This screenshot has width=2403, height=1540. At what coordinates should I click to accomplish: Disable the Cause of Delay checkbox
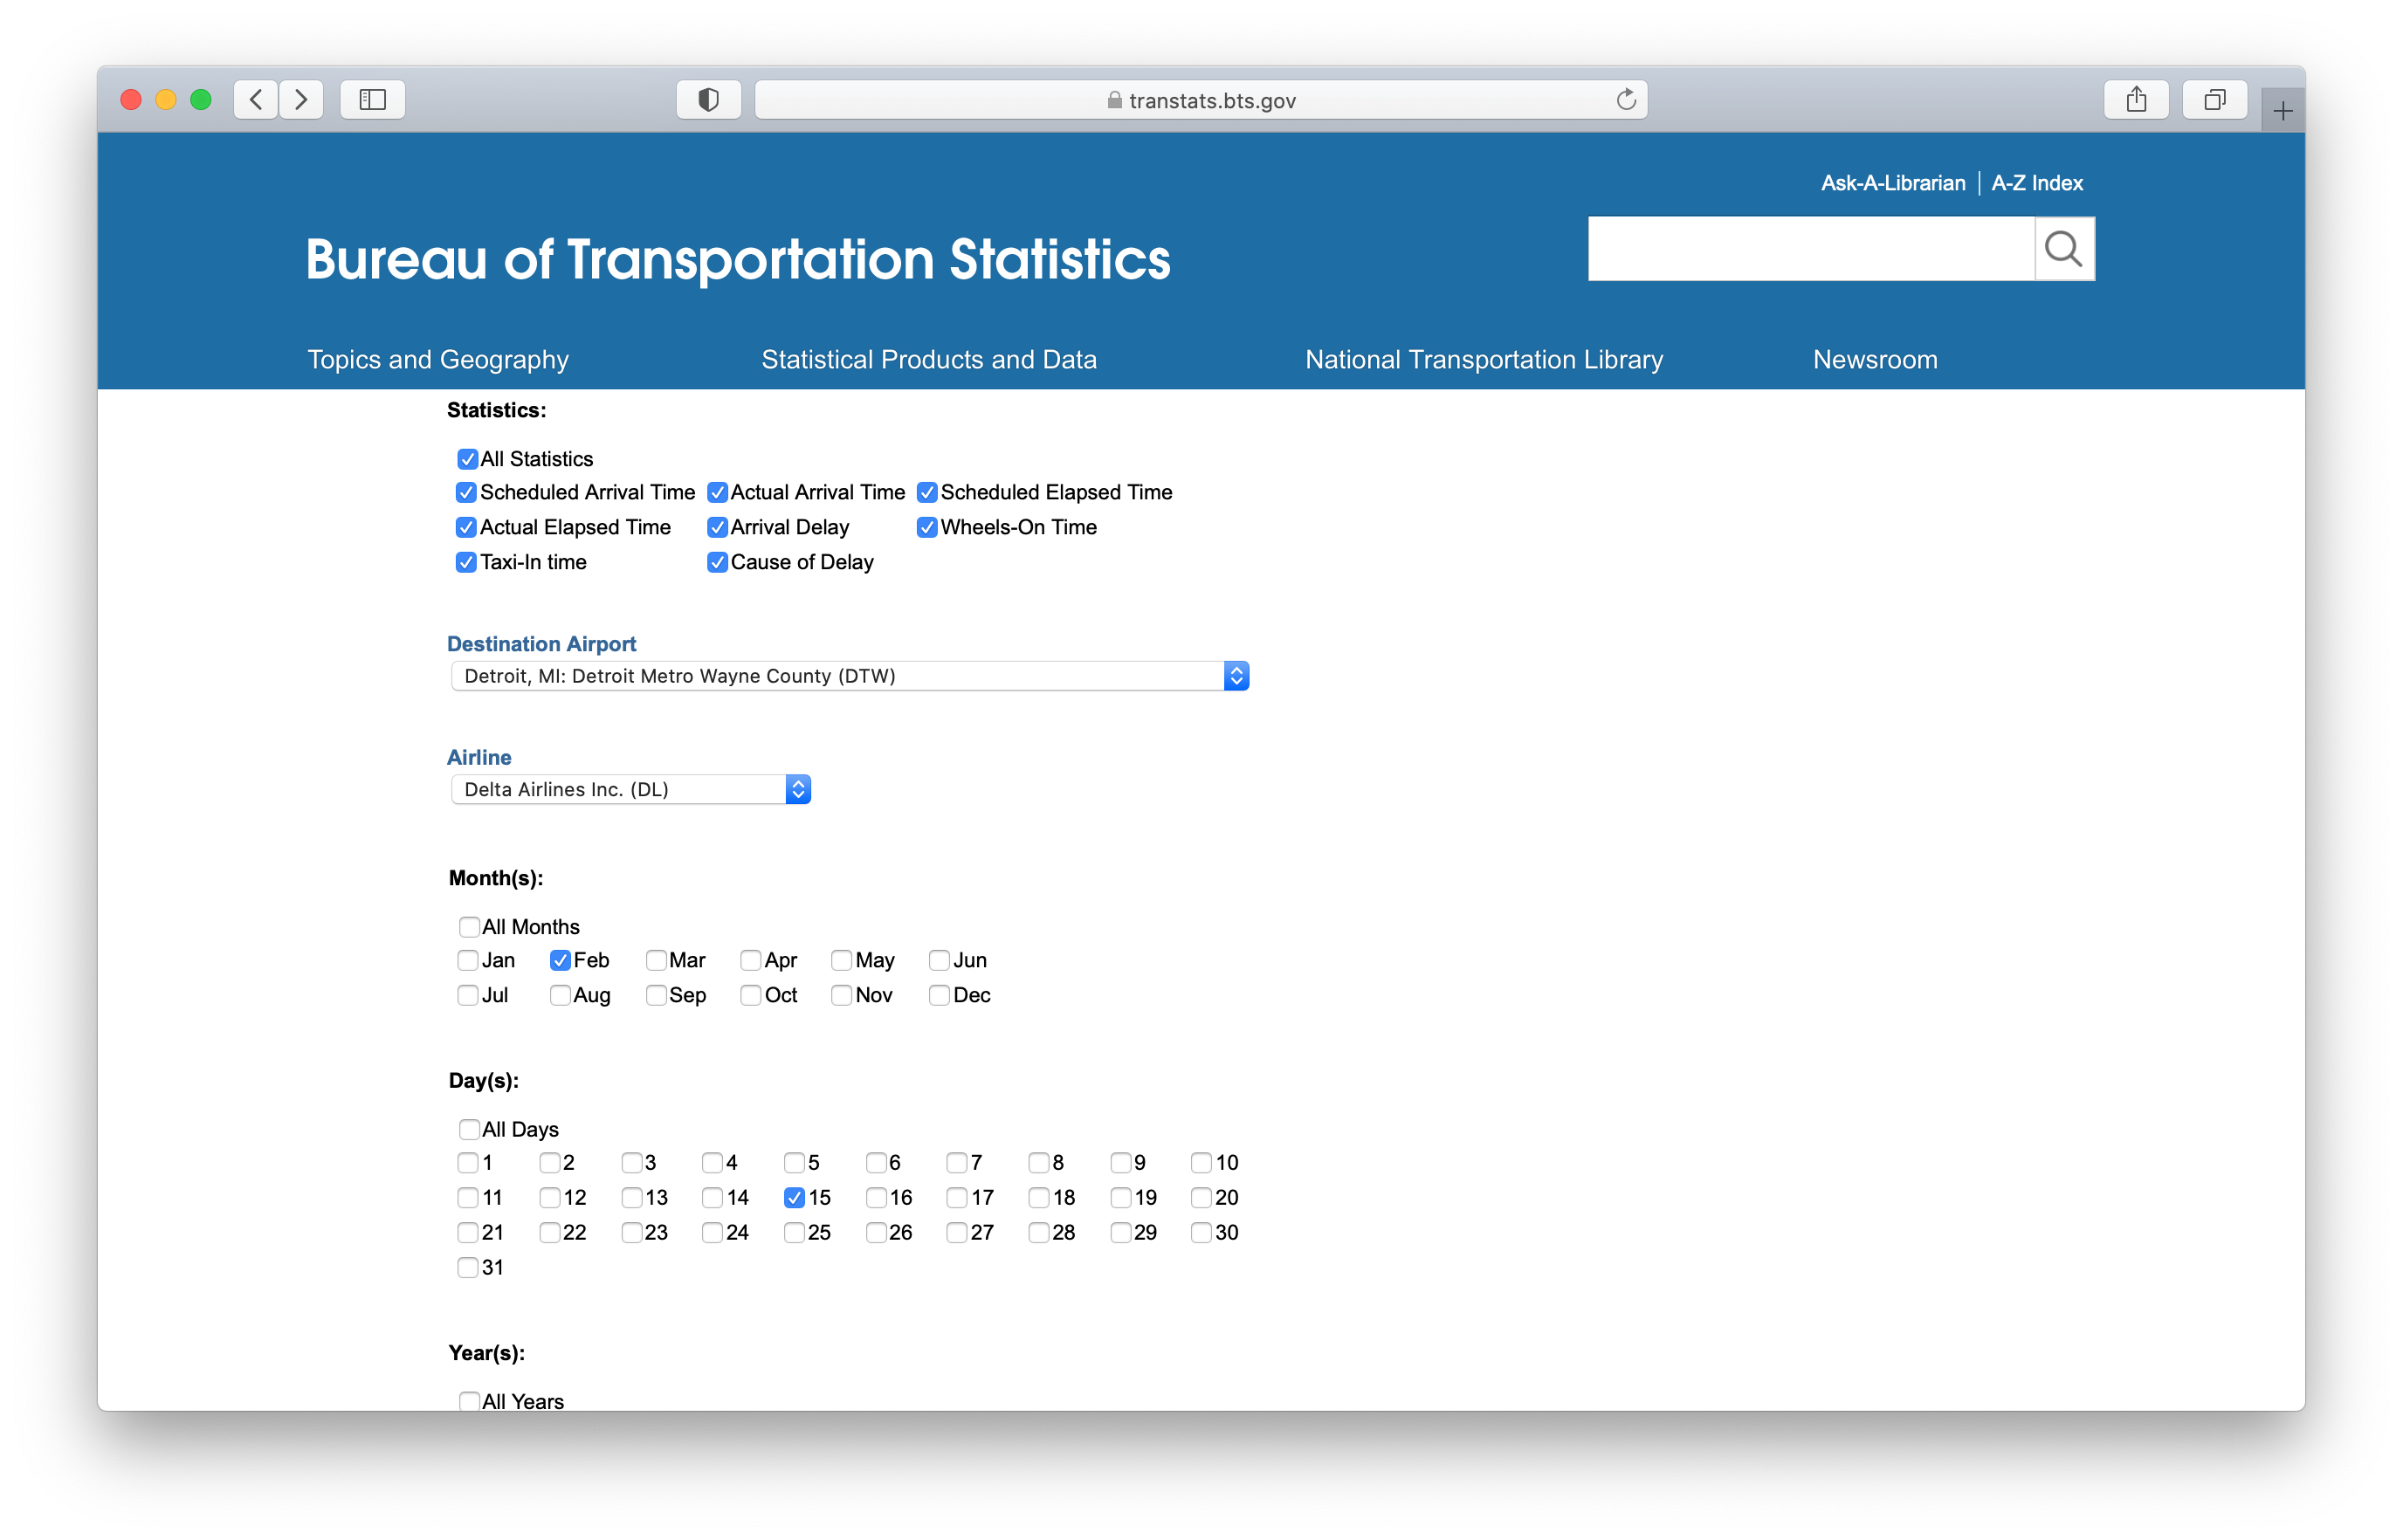click(x=714, y=562)
